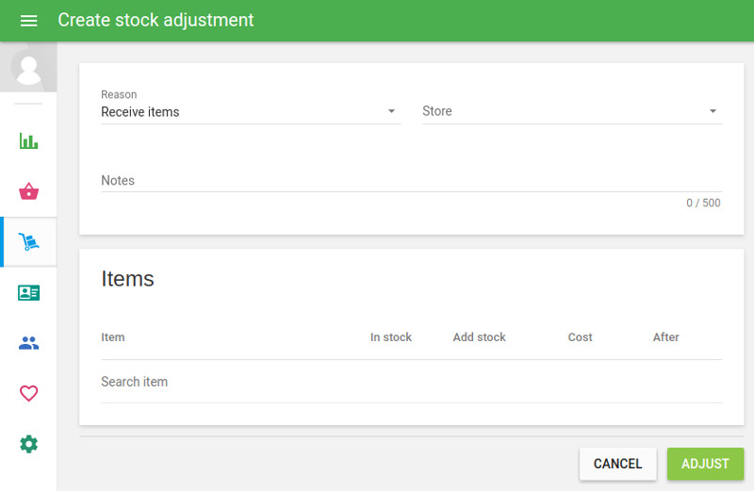
Task: Expand the Reason dropdown showing Receive items
Action: coord(250,112)
